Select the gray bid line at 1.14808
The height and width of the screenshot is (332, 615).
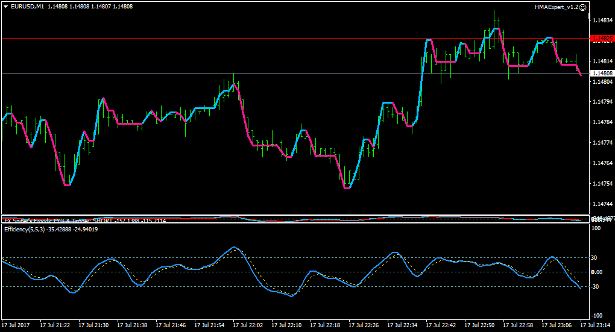(294, 74)
